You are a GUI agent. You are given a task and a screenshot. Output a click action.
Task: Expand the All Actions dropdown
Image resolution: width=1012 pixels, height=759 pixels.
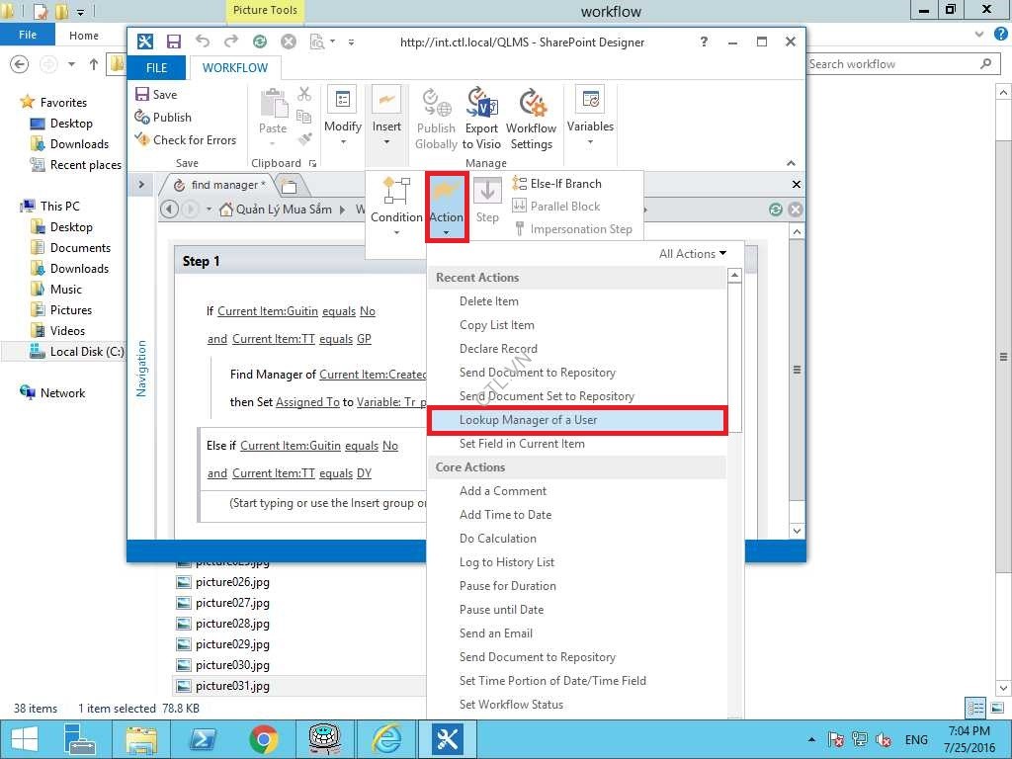coord(693,254)
